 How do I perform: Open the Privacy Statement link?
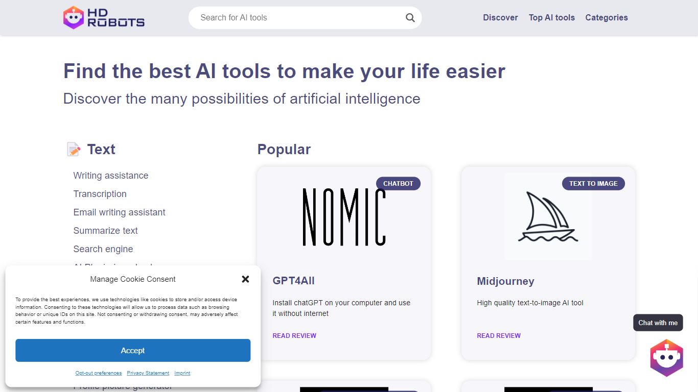click(148, 373)
